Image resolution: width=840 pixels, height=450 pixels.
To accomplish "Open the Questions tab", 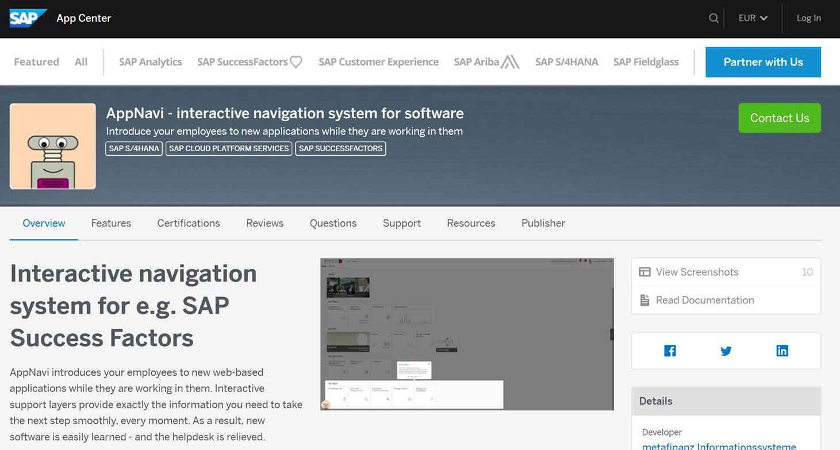I will 333,223.
